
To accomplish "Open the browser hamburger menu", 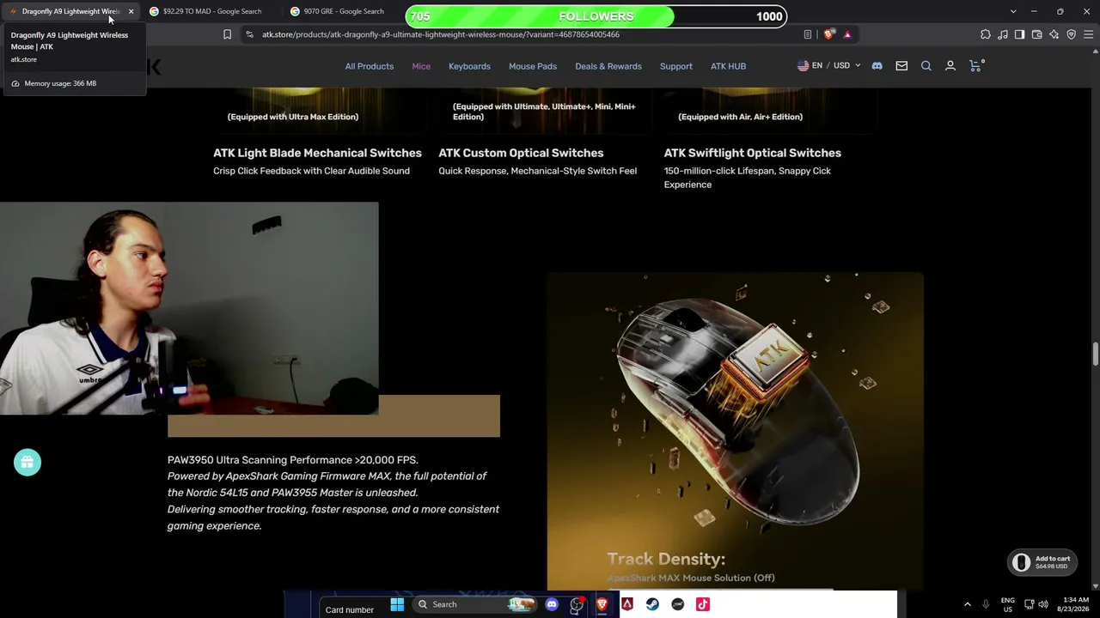I will [1089, 34].
